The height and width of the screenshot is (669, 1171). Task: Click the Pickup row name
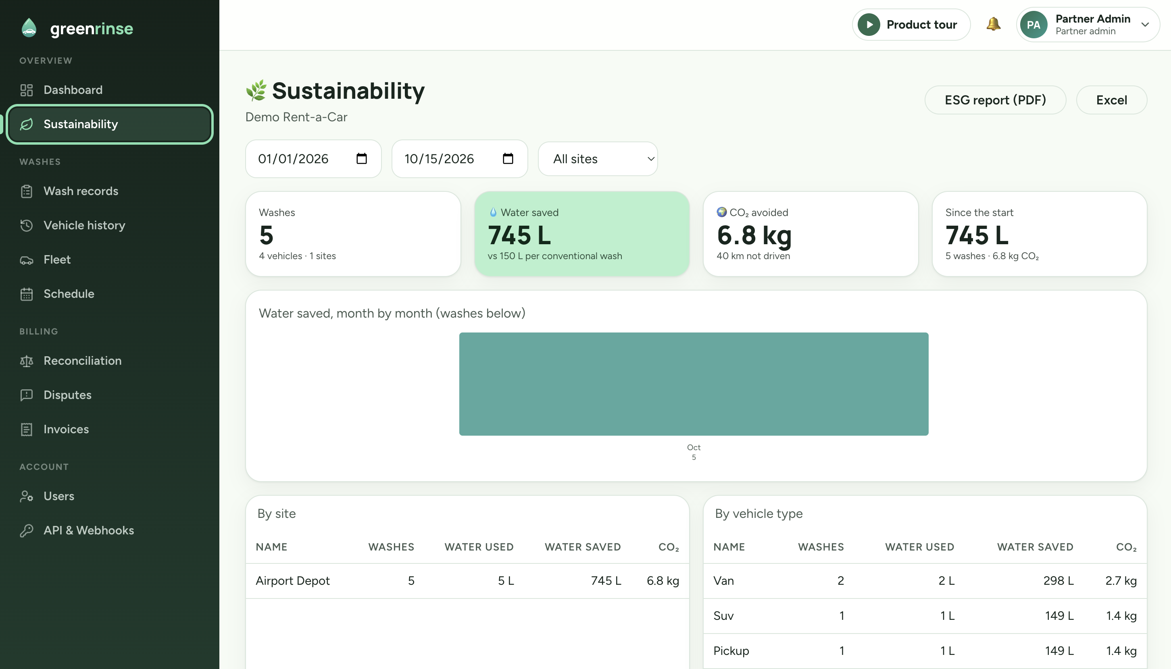pos(731,650)
